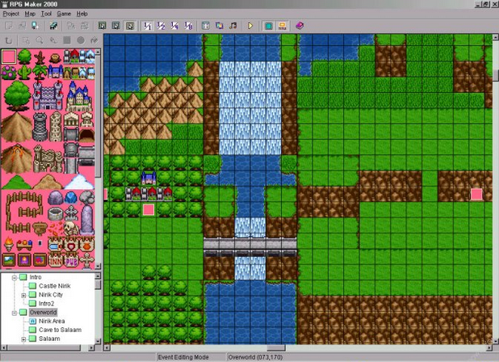This screenshot has width=499, height=362.
Task: Pick the volcano tile in palette
Action: coord(16,158)
